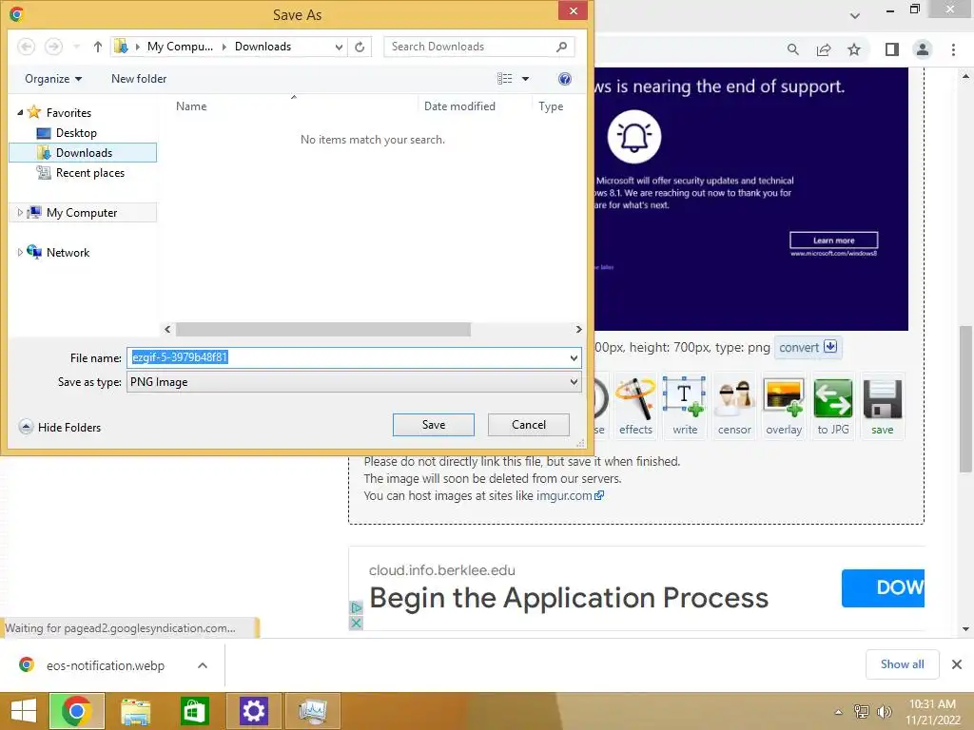
Task: Click Chrome's share page icon
Action: [x=824, y=49]
